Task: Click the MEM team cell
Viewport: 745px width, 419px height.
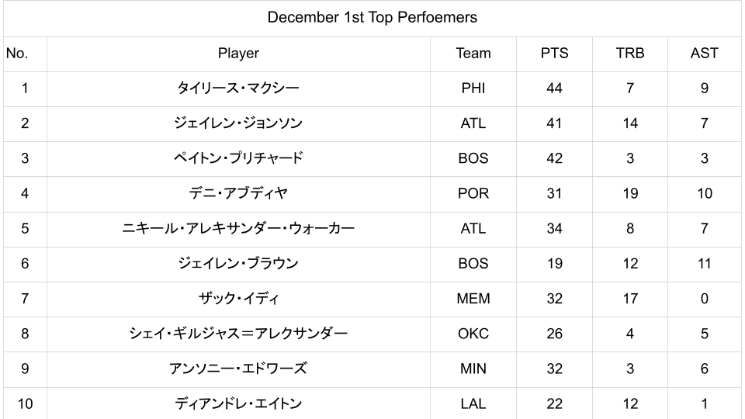Action: [473, 299]
